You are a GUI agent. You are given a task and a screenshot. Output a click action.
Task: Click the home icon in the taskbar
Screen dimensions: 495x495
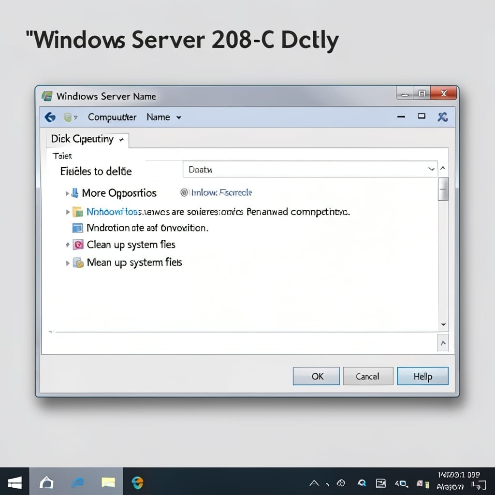[47, 482]
